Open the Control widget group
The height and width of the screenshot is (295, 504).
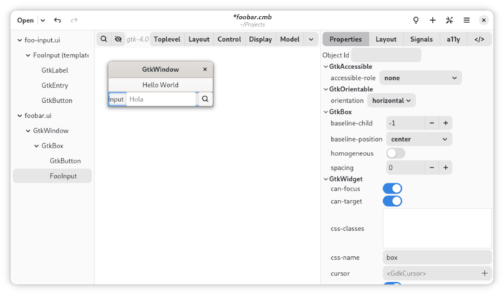[x=229, y=39]
